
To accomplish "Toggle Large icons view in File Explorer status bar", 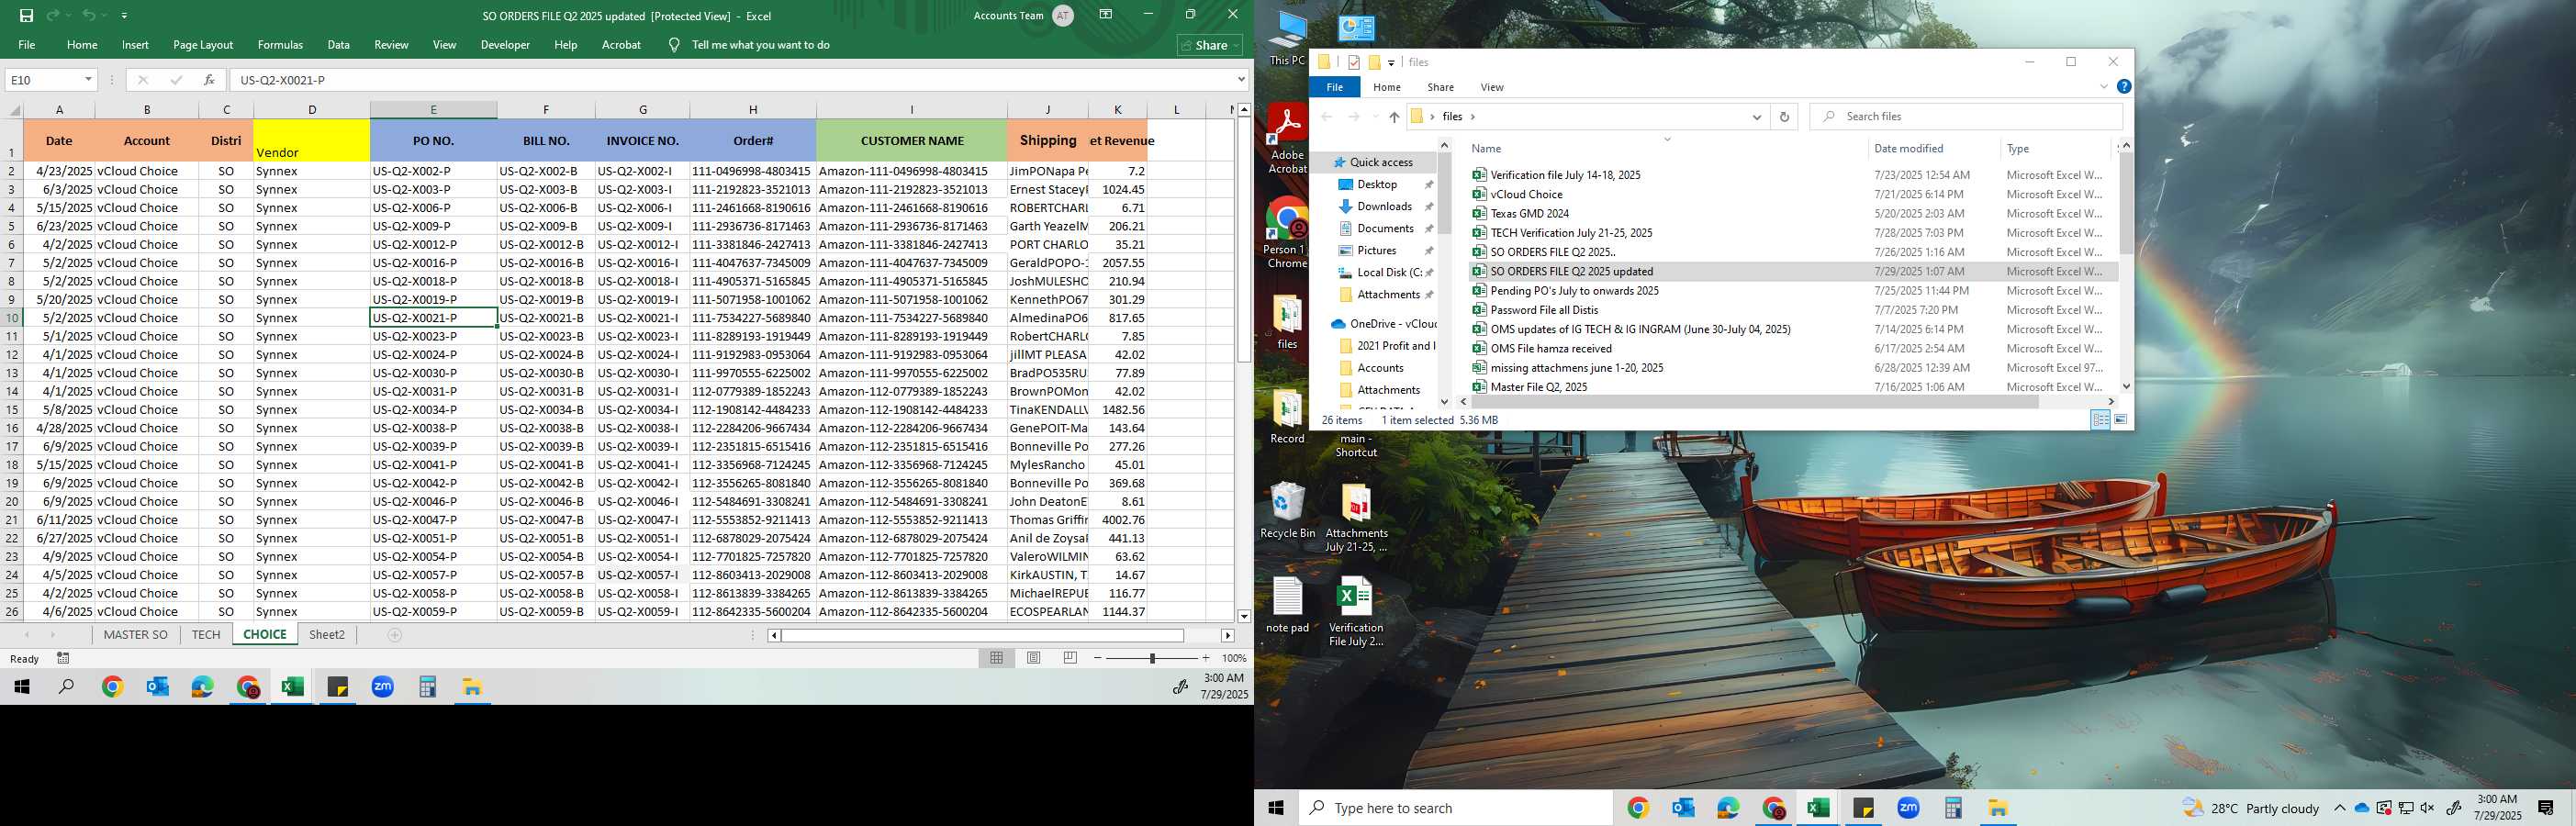I will pos(2121,420).
